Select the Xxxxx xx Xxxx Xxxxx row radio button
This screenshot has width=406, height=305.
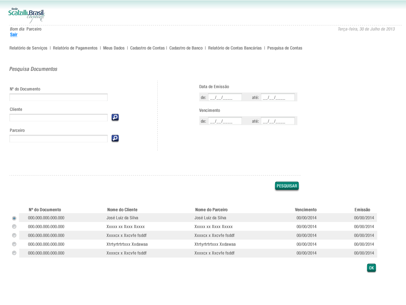[14, 227]
